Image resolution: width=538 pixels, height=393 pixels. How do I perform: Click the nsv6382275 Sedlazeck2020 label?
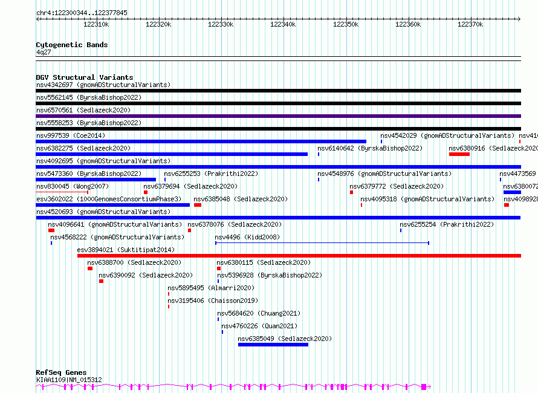pos(83,148)
